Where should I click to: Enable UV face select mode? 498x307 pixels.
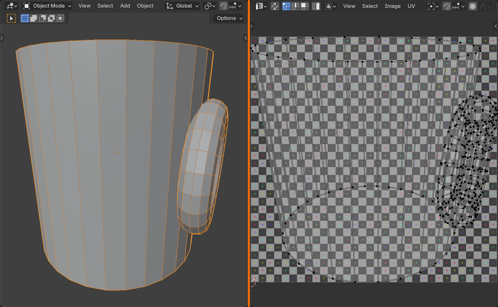point(305,6)
